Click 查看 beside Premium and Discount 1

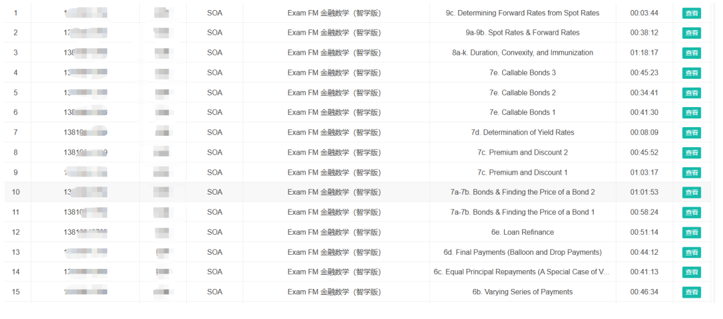tap(692, 173)
